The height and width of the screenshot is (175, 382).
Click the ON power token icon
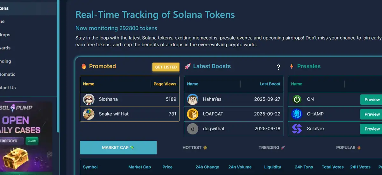297,99
